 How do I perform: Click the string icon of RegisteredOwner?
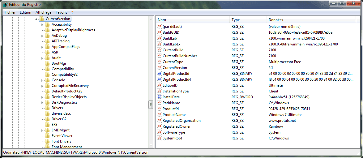[160, 126]
